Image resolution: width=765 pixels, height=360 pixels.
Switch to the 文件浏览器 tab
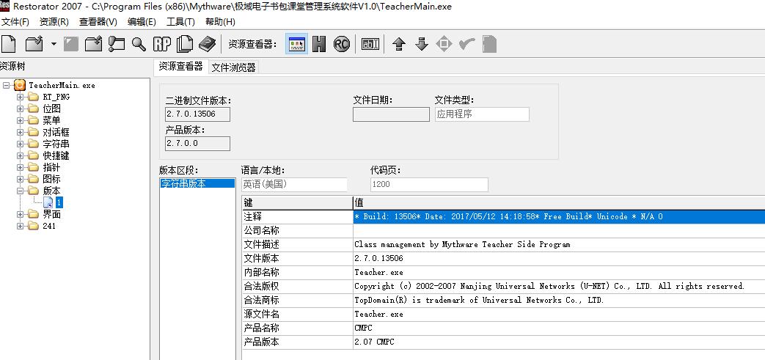(x=233, y=67)
